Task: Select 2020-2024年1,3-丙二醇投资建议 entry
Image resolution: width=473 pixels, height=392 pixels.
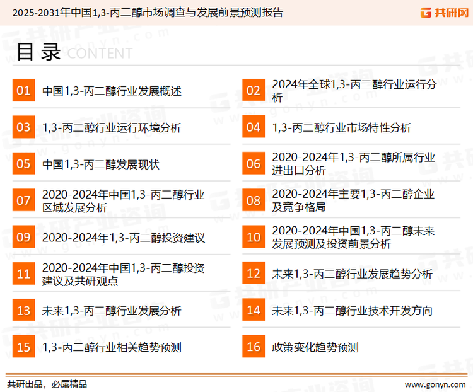Action: pos(124,238)
